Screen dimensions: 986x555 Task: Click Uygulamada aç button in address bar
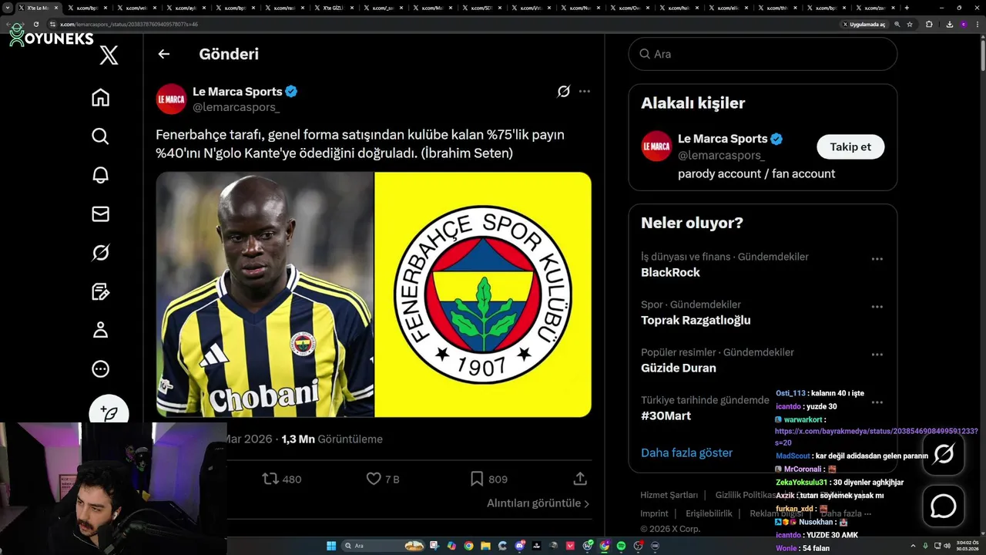click(x=864, y=24)
